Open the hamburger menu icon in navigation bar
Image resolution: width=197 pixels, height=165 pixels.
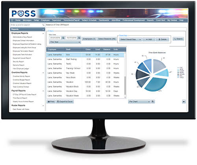point(12,20)
